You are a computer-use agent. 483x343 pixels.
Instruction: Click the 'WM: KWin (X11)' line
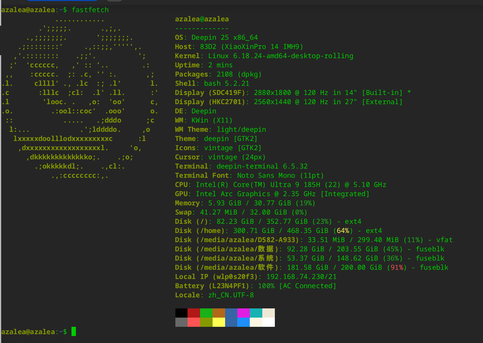pyautogui.click(x=204, y=120)
